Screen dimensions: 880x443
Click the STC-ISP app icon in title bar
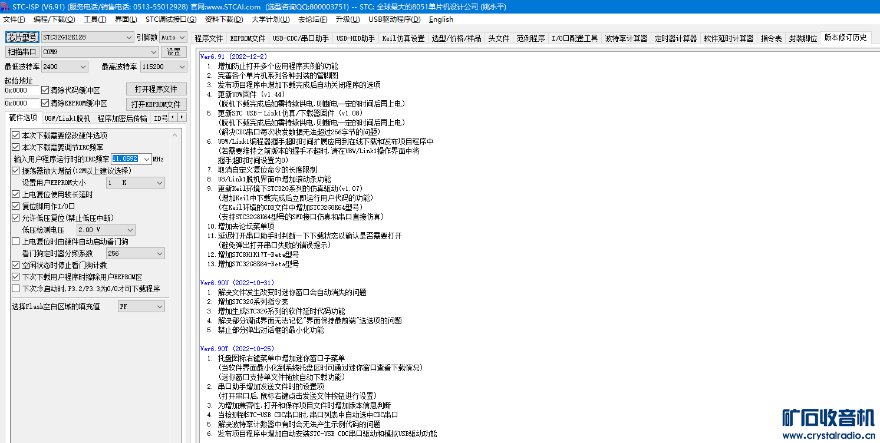pos(5,7)
